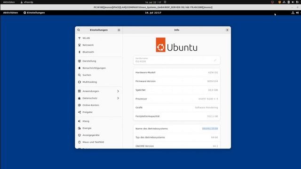The image size is (301, 169).
Task: Click the xfreerdp window title bar
Action: 150,8
